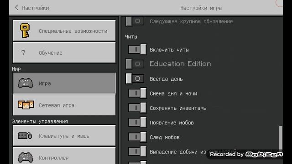
Task: Click the keyboard and mouse icon
Action: [x=25, y=136]
